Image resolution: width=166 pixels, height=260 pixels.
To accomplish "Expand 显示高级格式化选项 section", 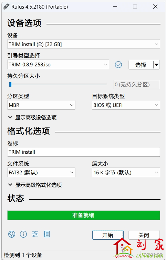I will tap(35, 185).
